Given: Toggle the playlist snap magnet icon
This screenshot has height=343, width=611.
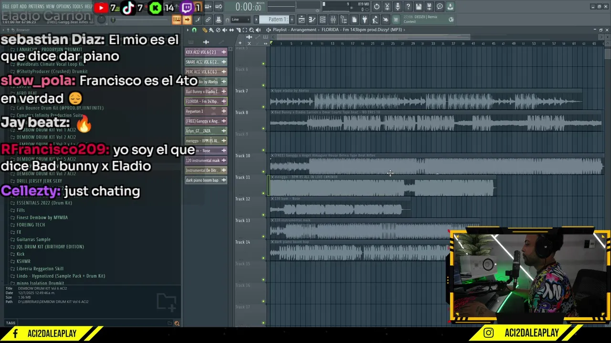Looking at the screenshot, I should coord(194,30).
